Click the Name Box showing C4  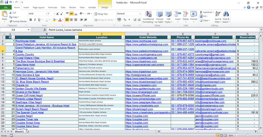pyautogui.click(x=13, y=30)
